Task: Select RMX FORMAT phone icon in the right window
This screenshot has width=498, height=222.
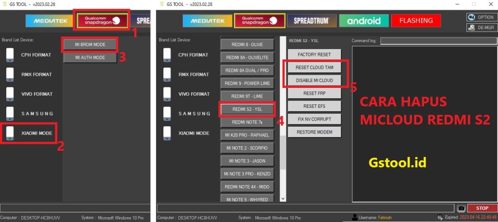Action: click(x=167, y=74)
